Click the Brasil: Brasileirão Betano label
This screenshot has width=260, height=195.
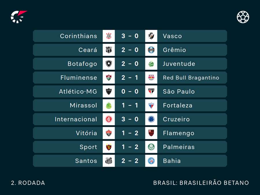pos(201,183)
